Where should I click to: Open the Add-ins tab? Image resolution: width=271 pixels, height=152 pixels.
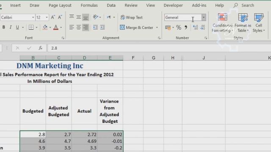point(199,5)
